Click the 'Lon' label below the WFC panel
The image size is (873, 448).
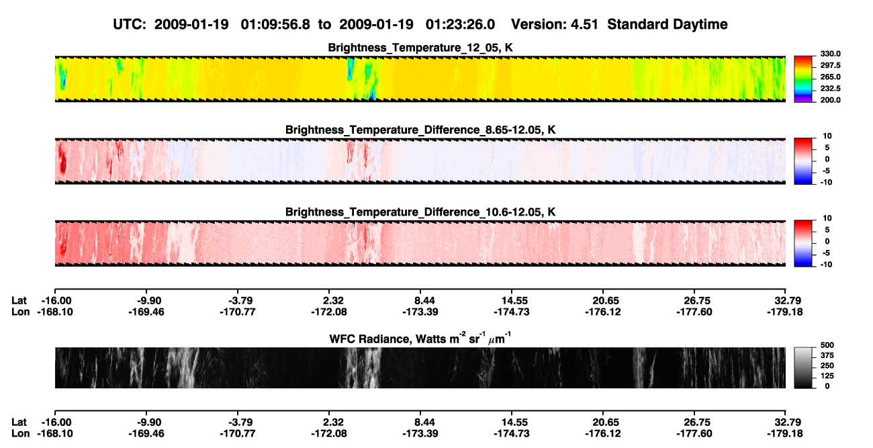tap(21, 433)
